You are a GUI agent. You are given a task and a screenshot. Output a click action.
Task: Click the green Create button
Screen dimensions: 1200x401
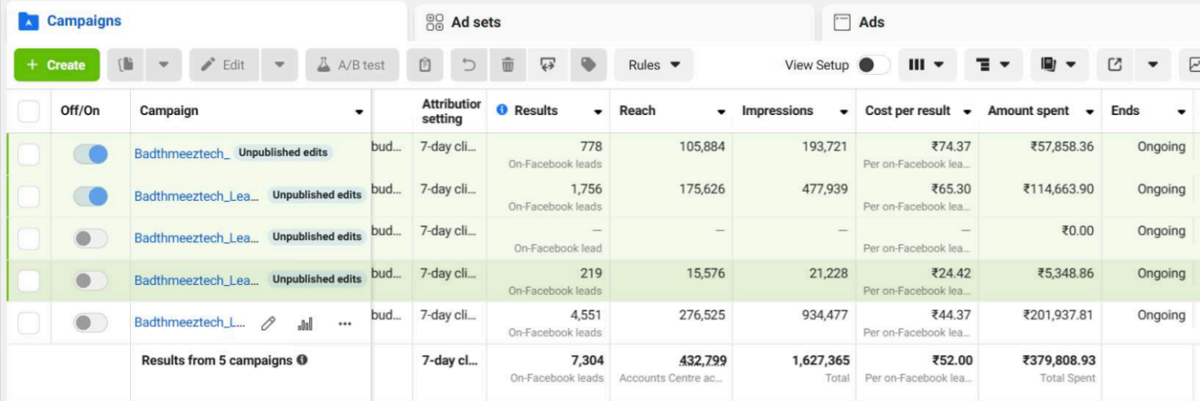(x=56, y=65)
